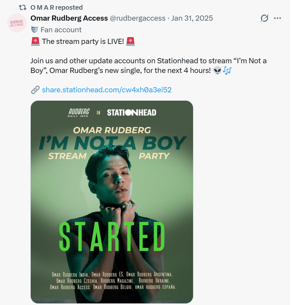This screenshot has height=305, width=292.
Task: Open the three-dot More menu
Action: [277, 18]
